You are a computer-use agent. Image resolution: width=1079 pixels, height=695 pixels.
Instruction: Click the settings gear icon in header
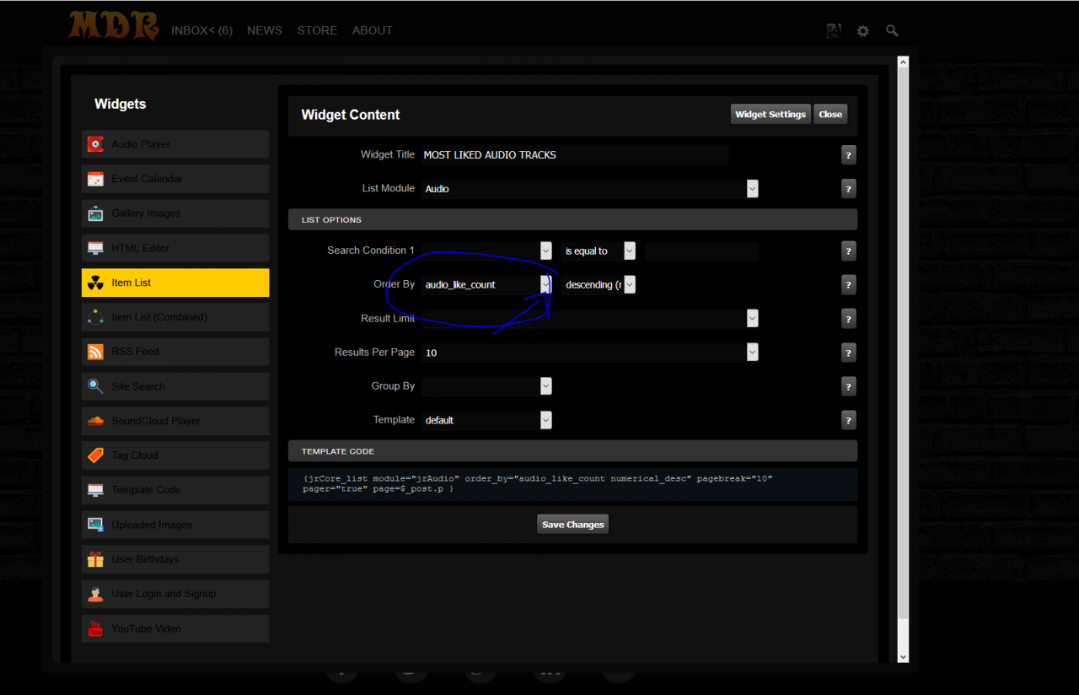862,30
